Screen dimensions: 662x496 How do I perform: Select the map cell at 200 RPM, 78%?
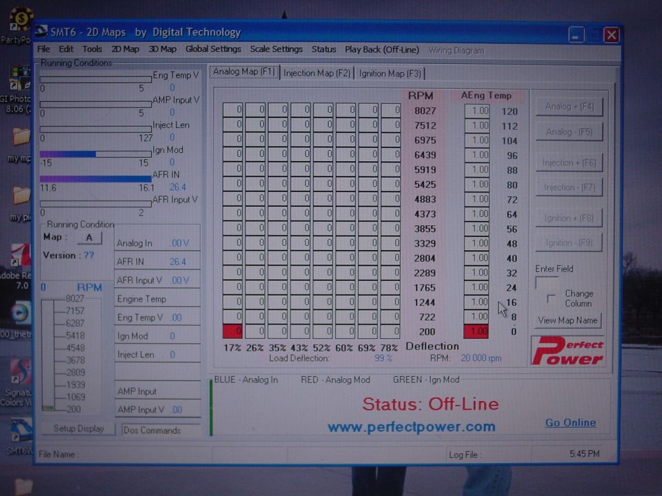point(391,331)
